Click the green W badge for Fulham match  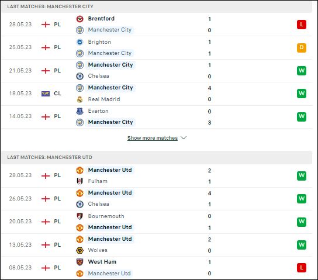click(x=302, y=175)
